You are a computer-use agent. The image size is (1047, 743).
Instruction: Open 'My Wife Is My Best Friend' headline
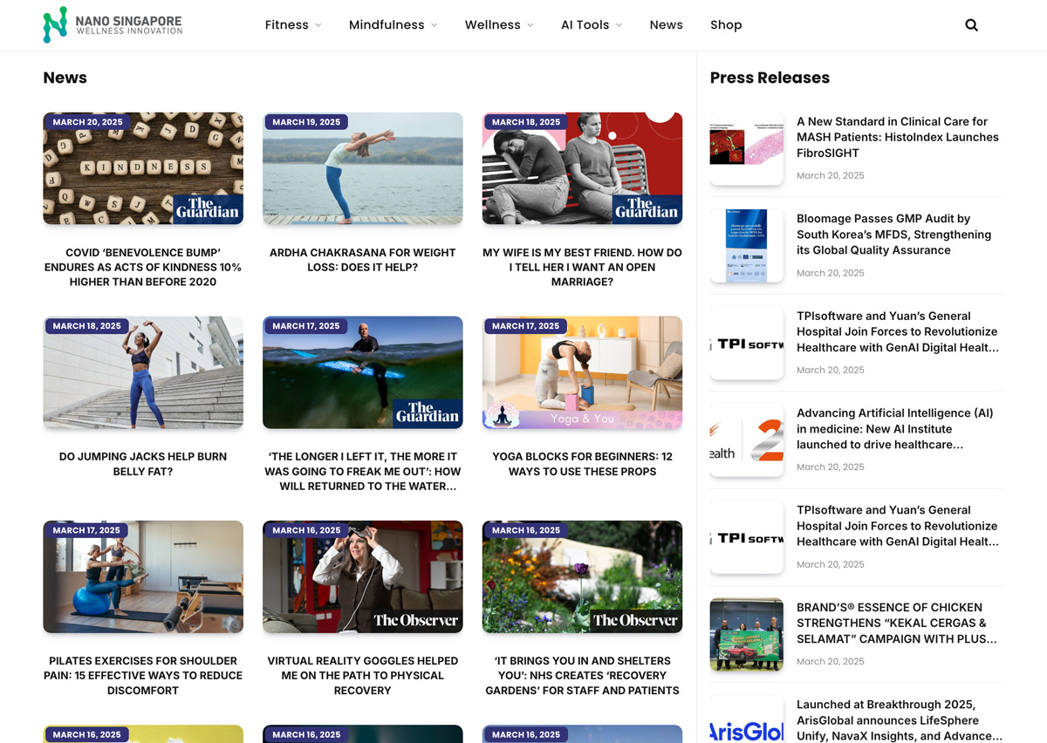pos(582,267)
